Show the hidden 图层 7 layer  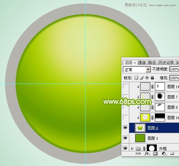pos(125,97)
